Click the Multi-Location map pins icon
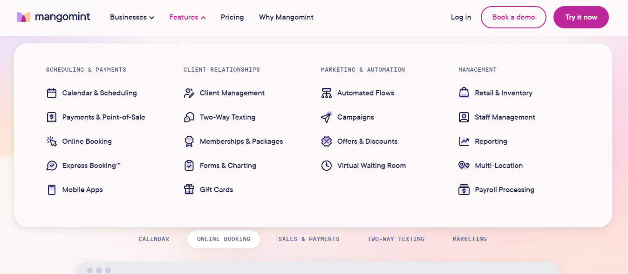Viewport: 628px width, 274px height. point(464,166)
